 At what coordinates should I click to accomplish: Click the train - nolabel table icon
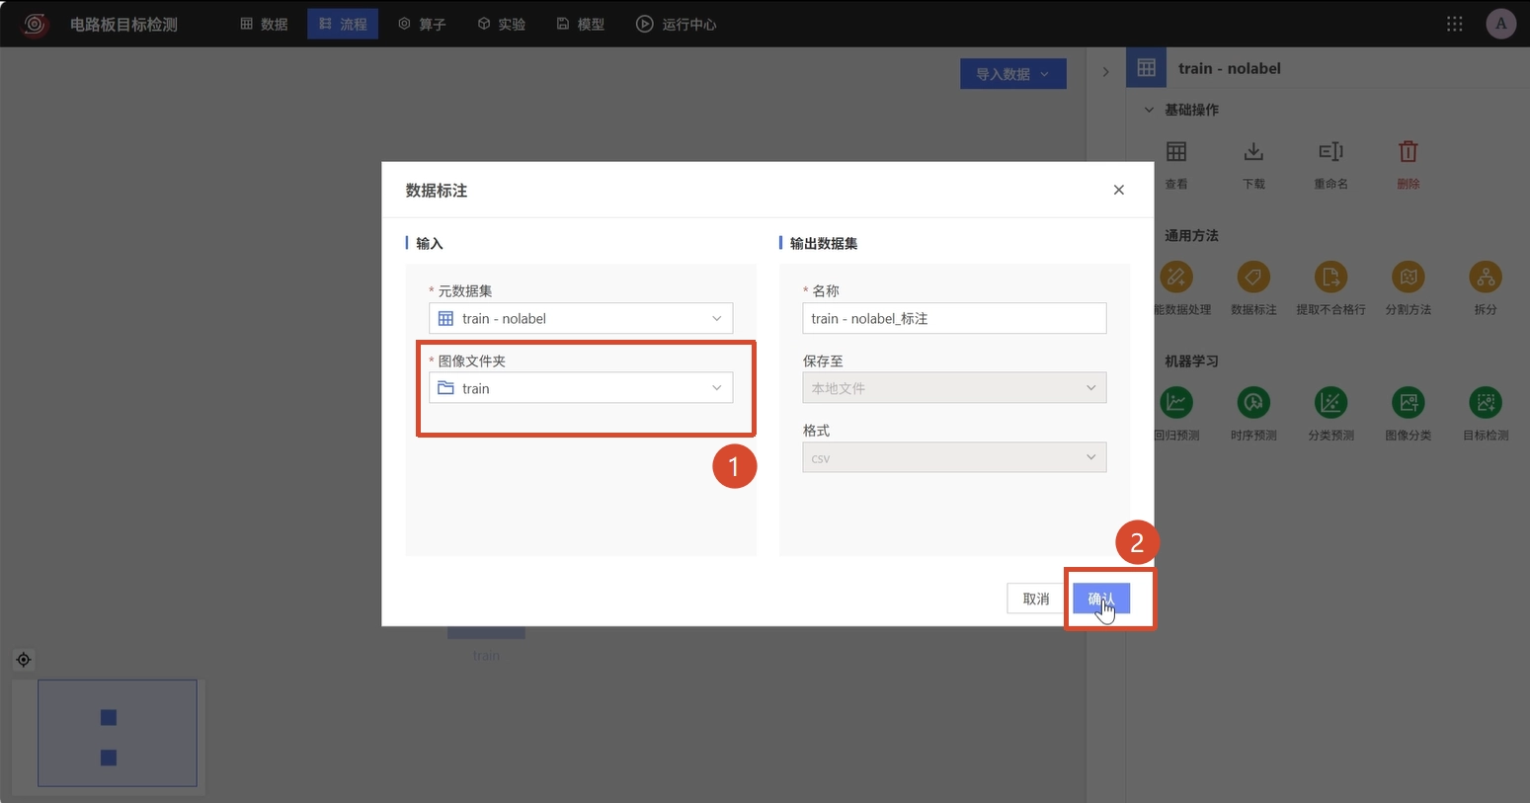pyautogui.click(x=1146, y=68)
